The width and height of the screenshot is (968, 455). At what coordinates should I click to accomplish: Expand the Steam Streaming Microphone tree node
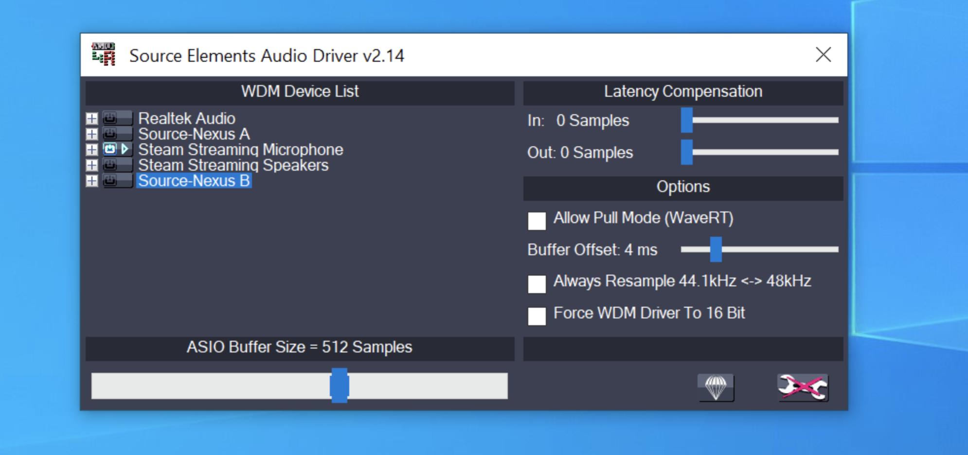(x=91, y=150)
